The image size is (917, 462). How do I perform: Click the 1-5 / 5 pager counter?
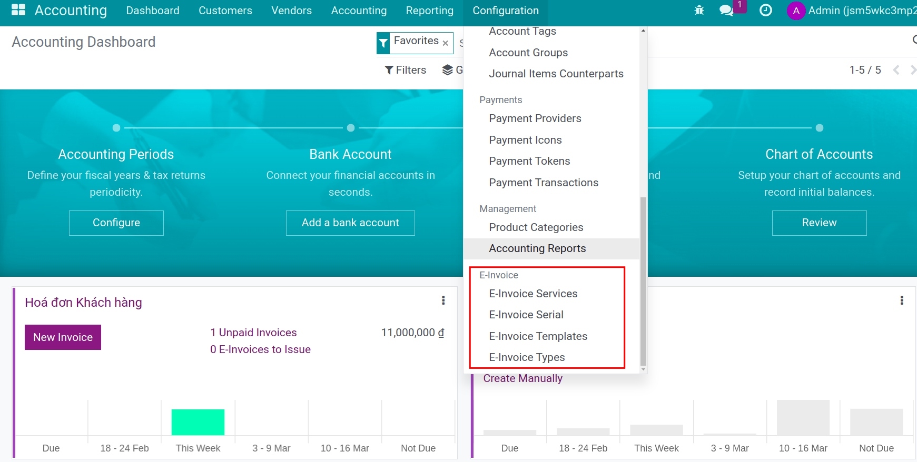pos(865,70)
